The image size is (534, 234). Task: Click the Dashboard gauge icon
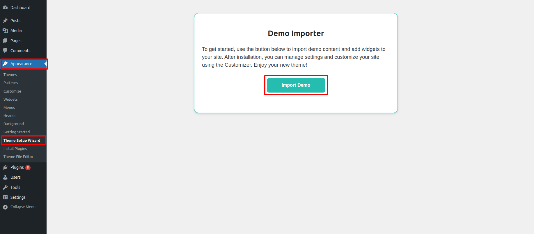point(5,8)
